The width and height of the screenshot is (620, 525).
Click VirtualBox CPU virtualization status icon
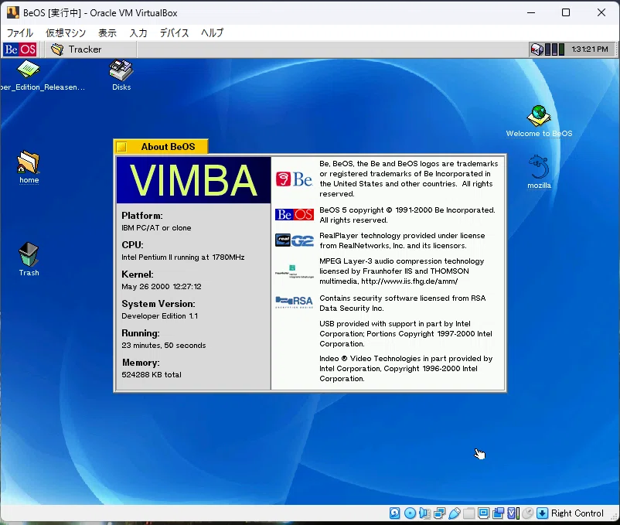click(x=513, y=513)
